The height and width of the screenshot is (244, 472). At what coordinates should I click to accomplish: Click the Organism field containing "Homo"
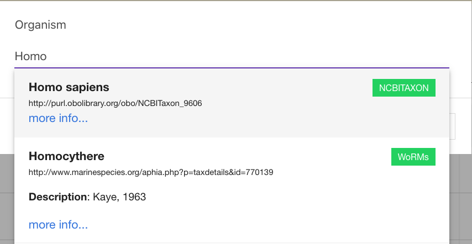point(232,56)
